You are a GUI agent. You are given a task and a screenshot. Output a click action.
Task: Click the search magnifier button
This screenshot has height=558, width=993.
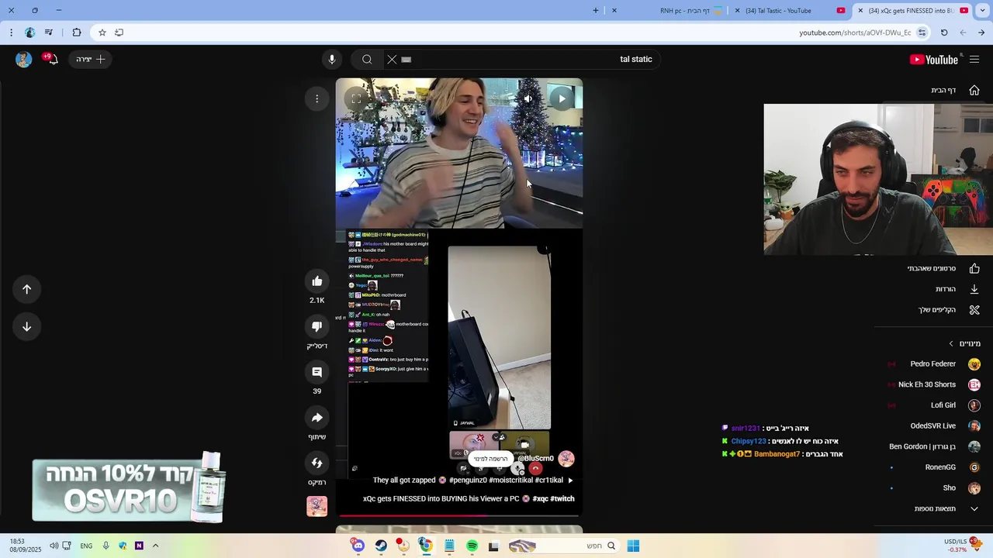(x=367, y=59)
